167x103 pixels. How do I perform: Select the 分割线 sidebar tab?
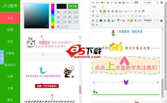pyautogui.click(x=10, y=53)
